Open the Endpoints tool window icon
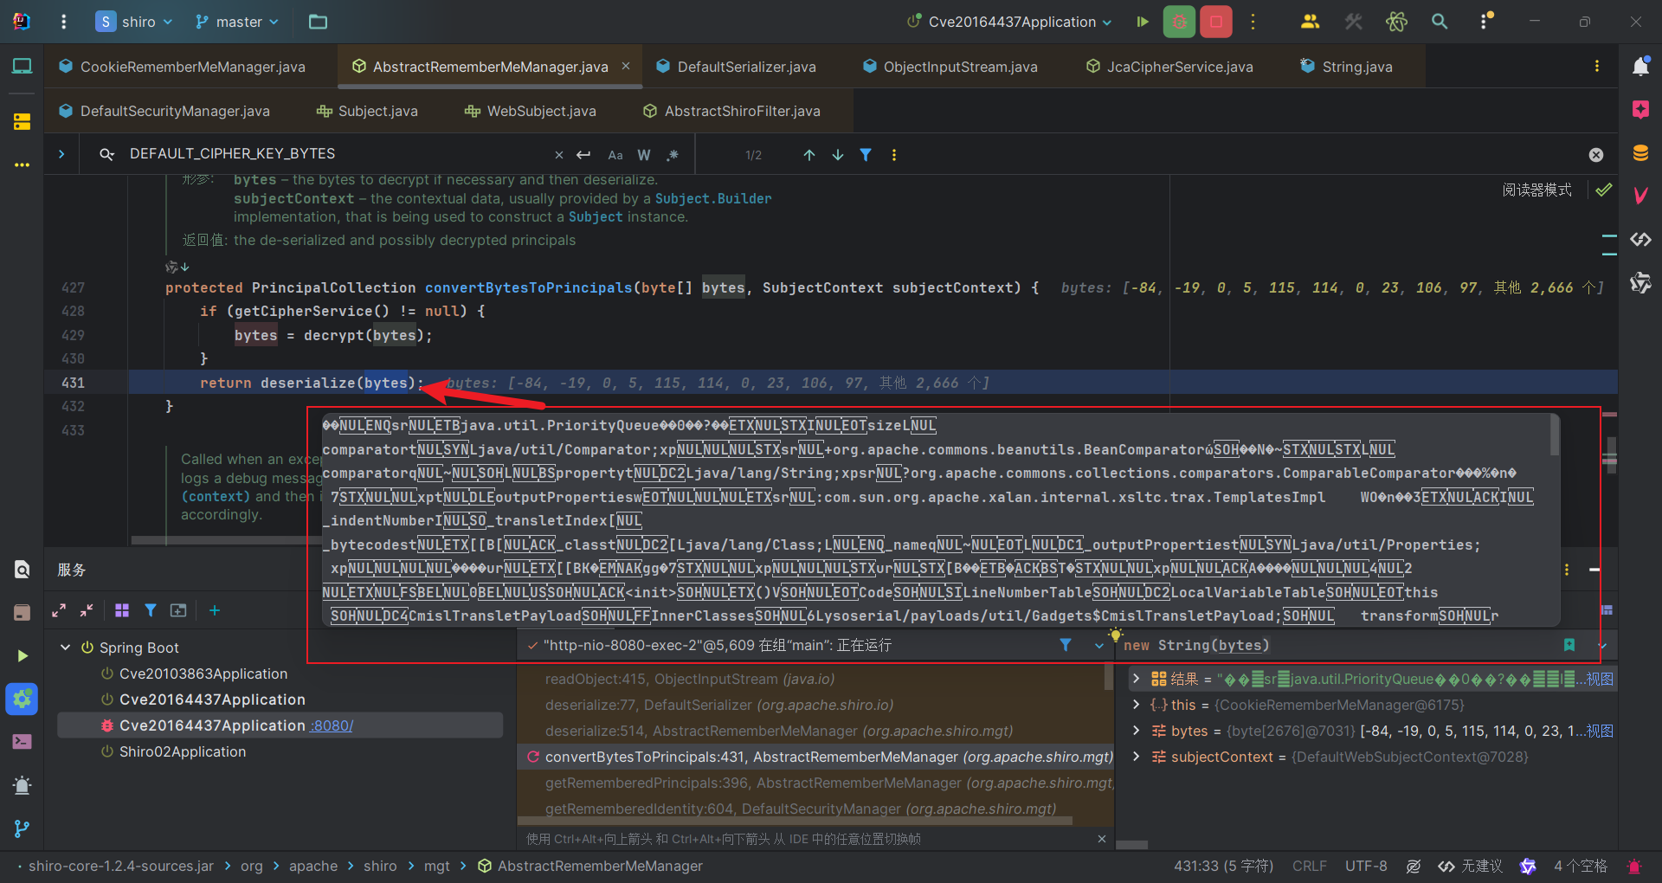1662x883 pixels. [1640, 240]
